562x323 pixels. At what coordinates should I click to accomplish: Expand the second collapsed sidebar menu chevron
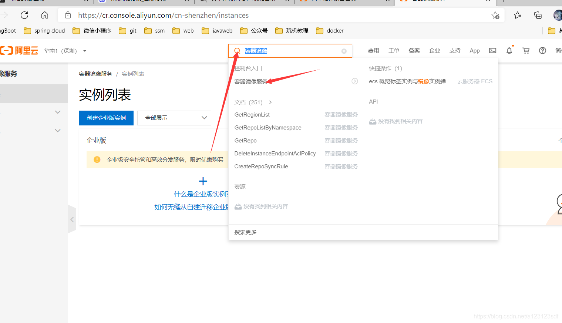point(58,131)
